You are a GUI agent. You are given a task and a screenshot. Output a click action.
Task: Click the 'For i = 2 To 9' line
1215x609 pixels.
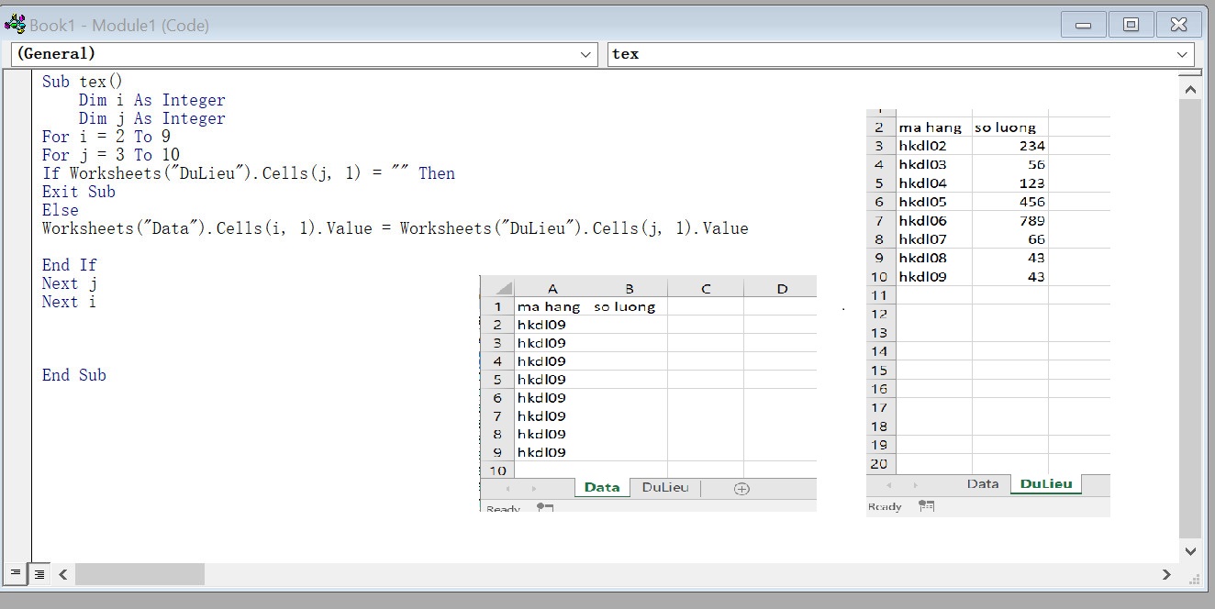[x=106, y=137]
